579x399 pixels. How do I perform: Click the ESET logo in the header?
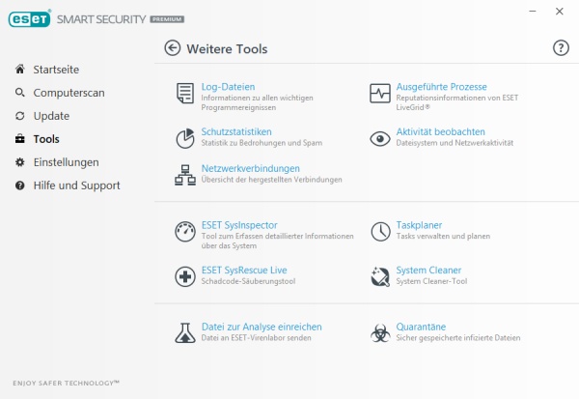(30, 19)
